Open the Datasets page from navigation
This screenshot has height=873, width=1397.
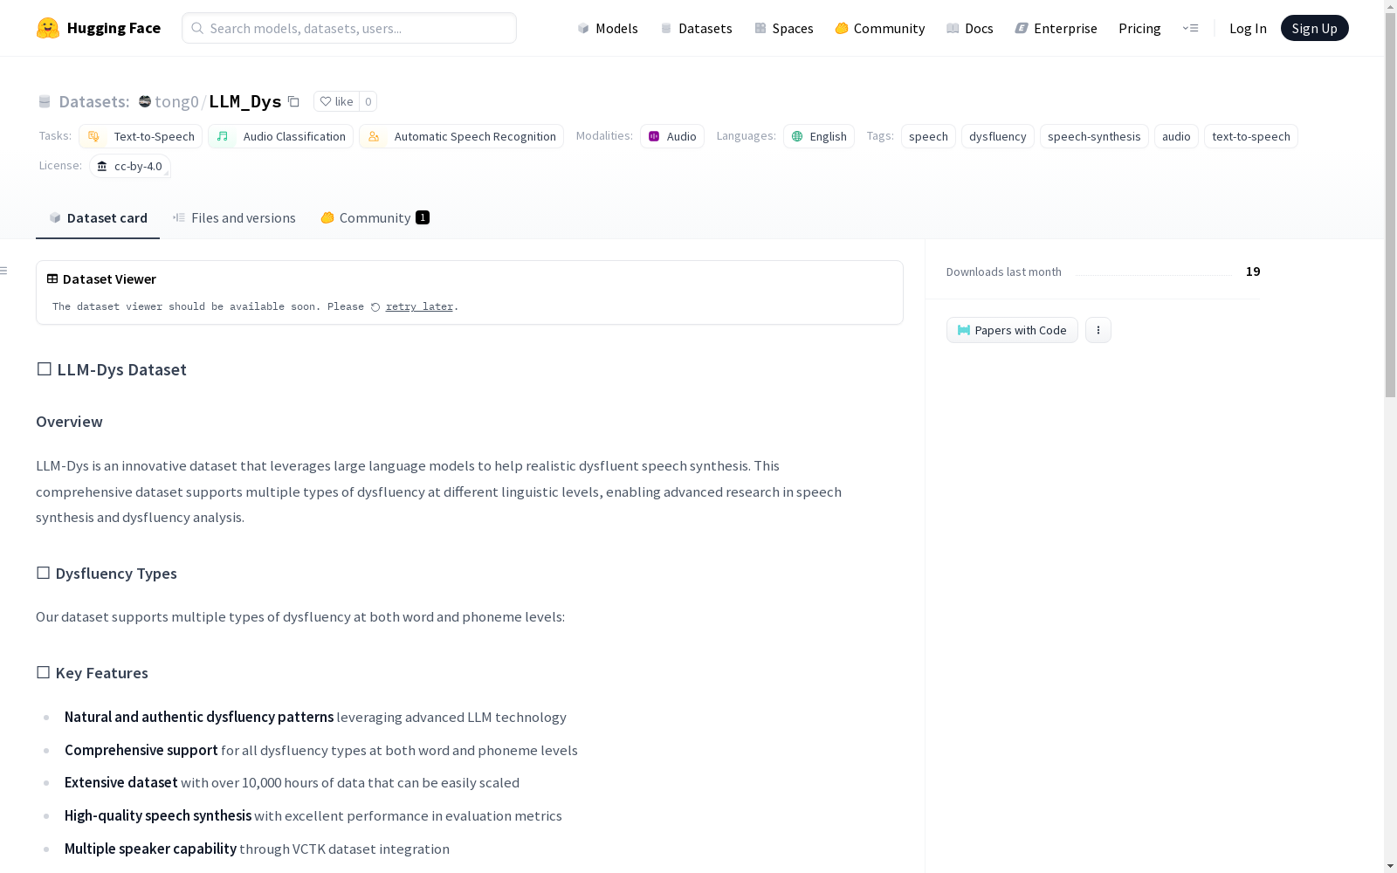coord(696,28)
